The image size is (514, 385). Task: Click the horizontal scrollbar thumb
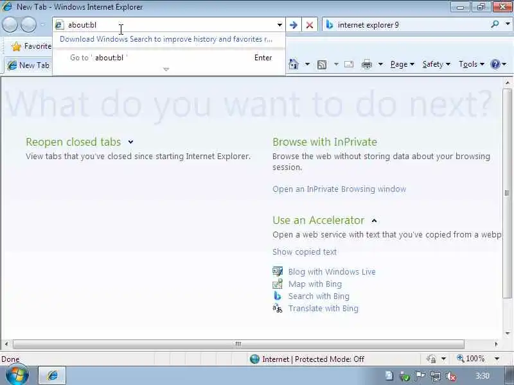[238, 344]
